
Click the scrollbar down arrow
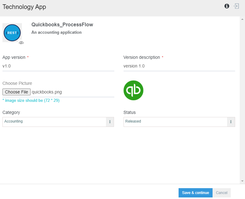pos(242,181)
